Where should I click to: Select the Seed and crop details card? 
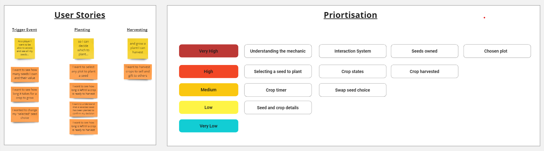pos(278,108)
